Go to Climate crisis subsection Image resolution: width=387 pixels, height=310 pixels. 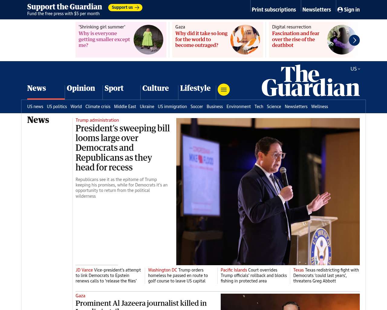[x=98, y=107]
